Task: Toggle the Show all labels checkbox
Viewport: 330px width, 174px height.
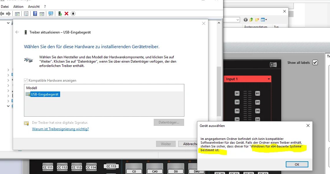Action: (315, 63)
